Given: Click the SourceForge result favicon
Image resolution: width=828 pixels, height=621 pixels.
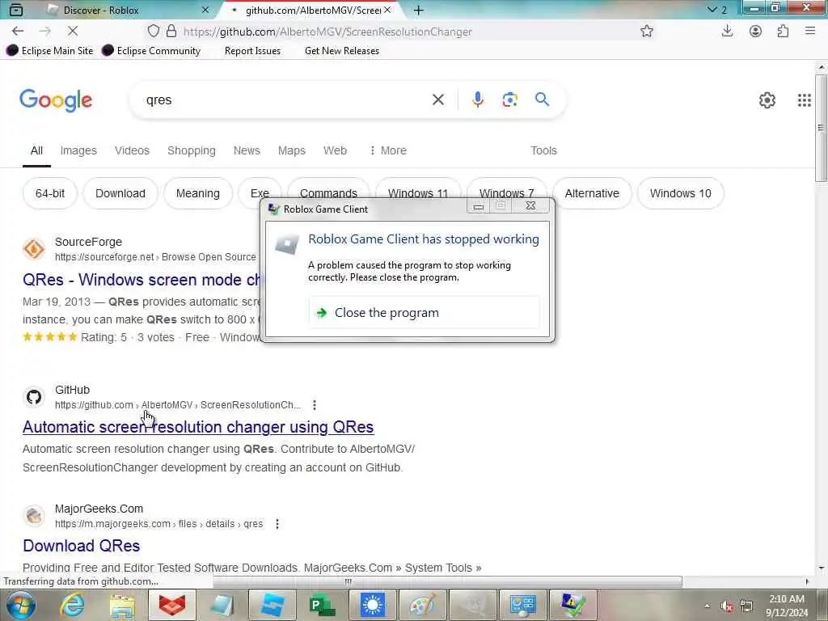Looking at the screenshot, I should (x=34, y=249).
